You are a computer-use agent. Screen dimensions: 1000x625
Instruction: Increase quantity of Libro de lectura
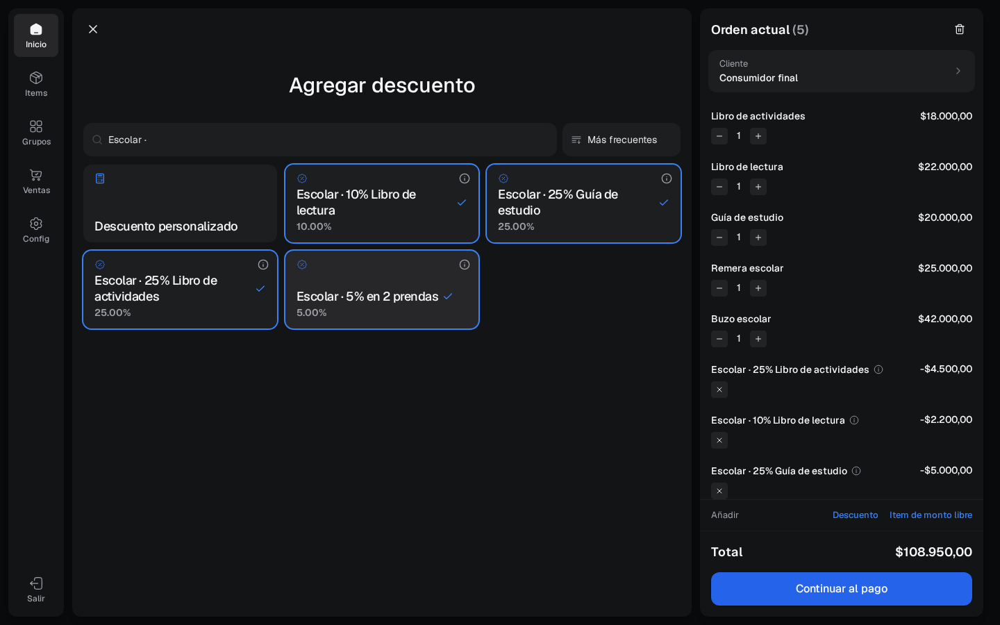coord(758,187)
